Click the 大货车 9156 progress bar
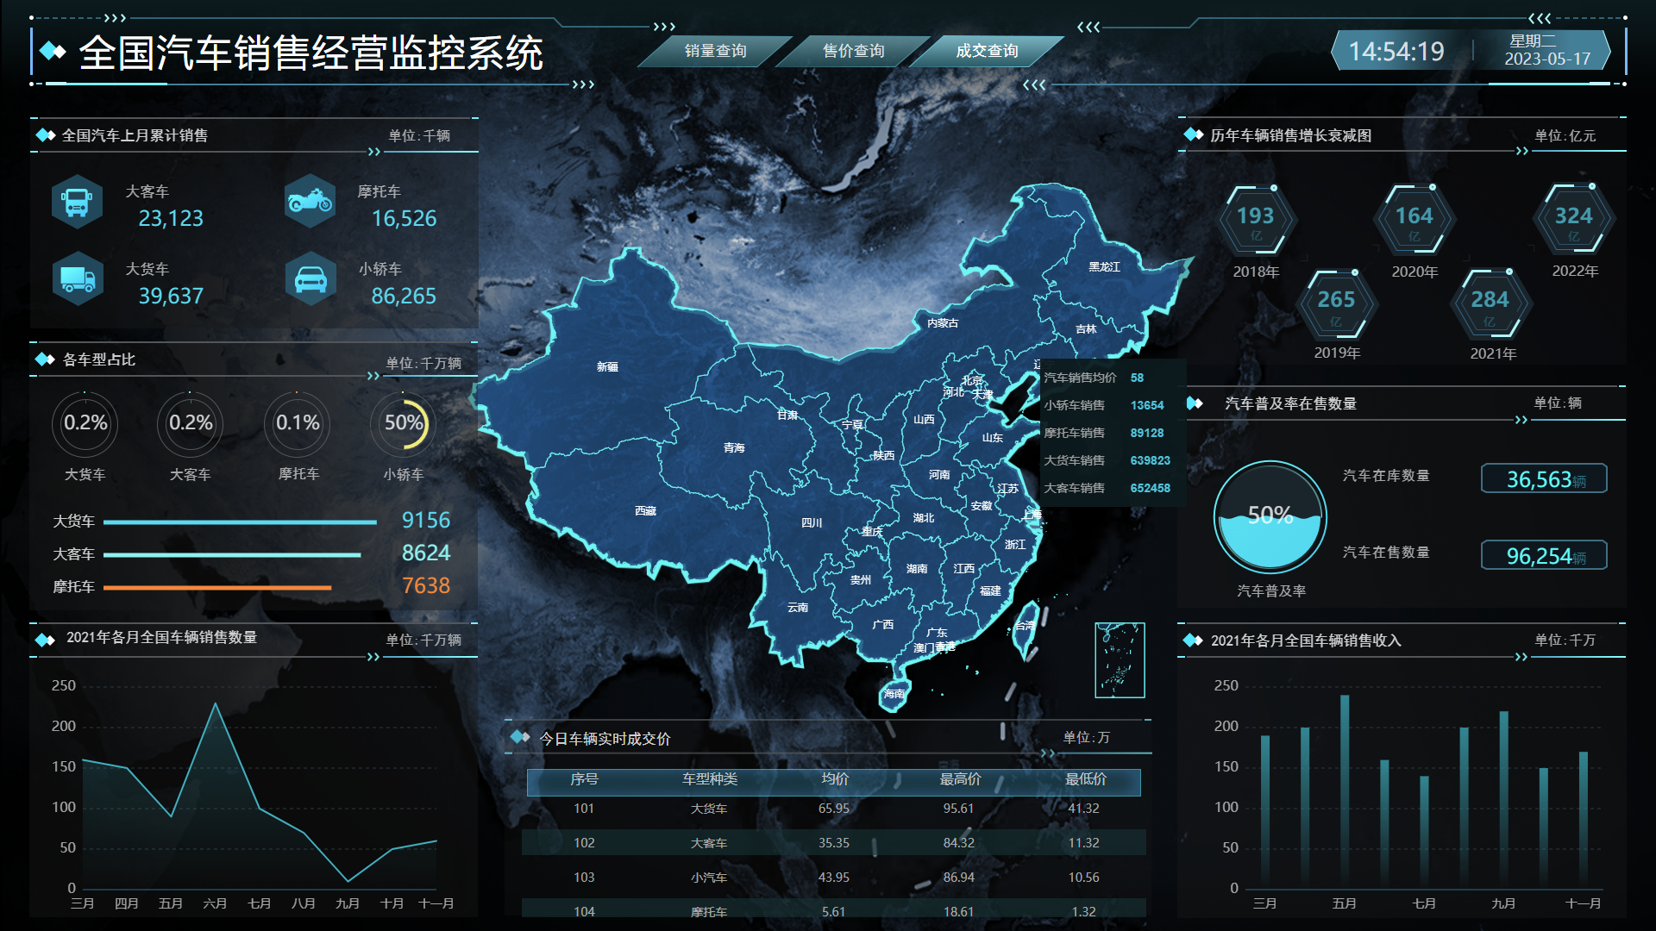Screen dimensions: 1656x931 pos(240,522)
